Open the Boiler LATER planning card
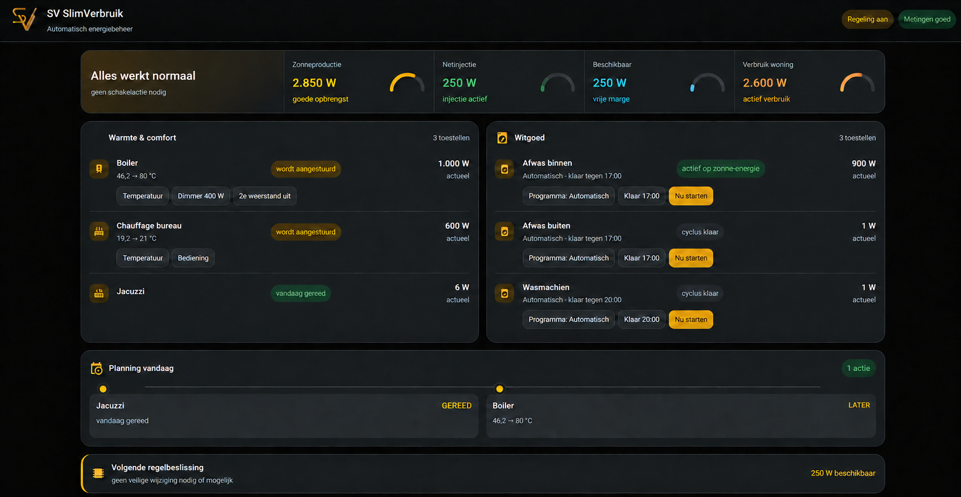This screenshot has width=961, height=497. point(681,416)
